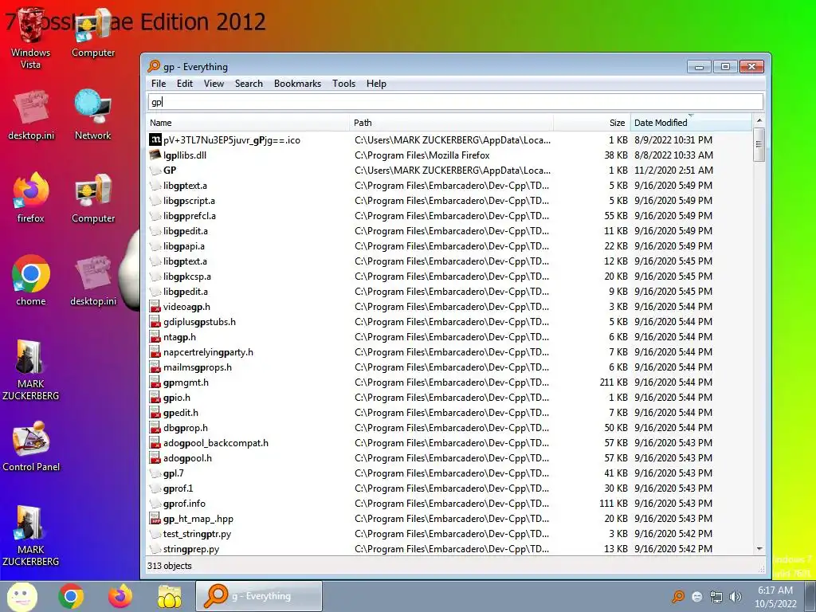The image size is (816, 612).
Task: Launch Chrome from the taskbar
Action: [x=71, y=596]
